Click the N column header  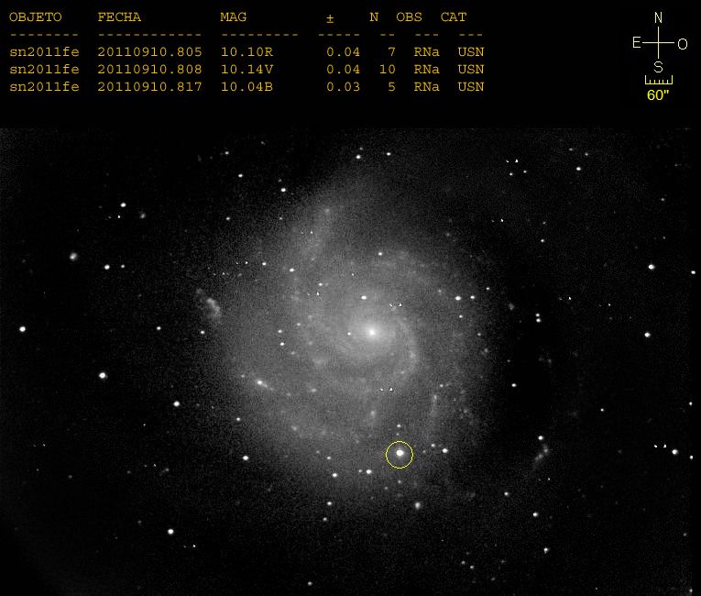[x=374, y=17]
